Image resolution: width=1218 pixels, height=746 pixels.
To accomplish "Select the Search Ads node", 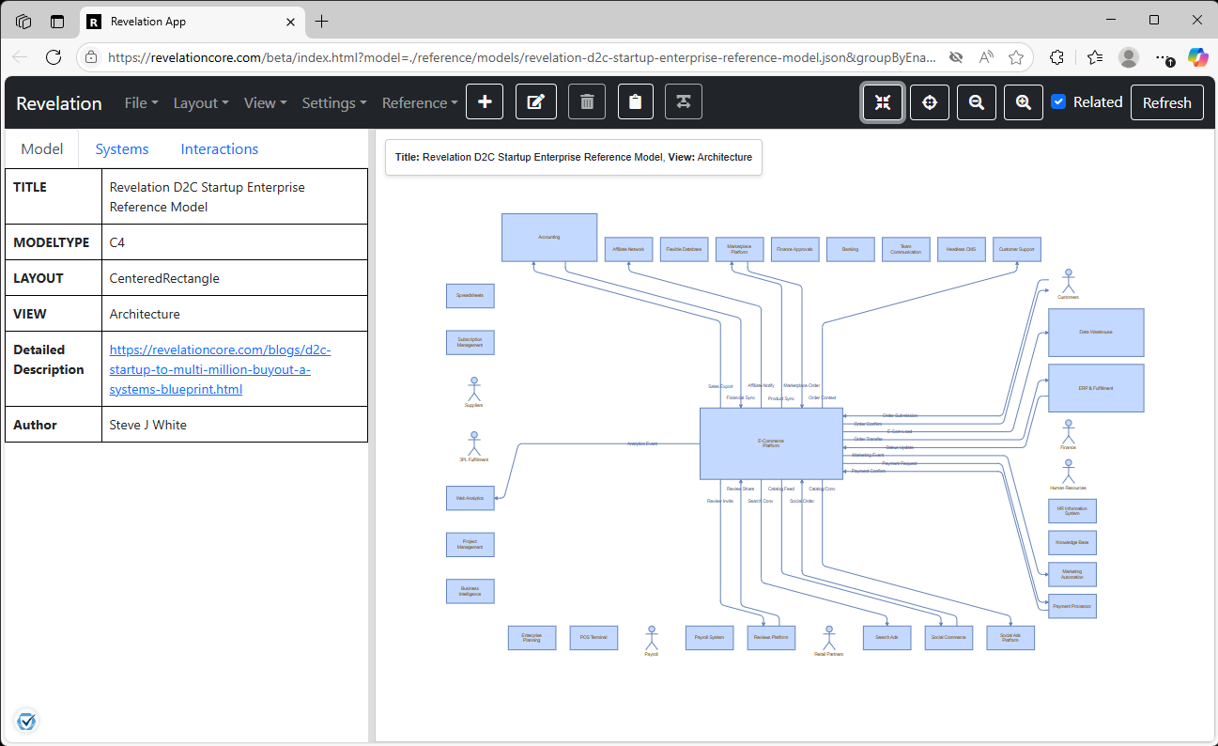I will tap(887, 637).
